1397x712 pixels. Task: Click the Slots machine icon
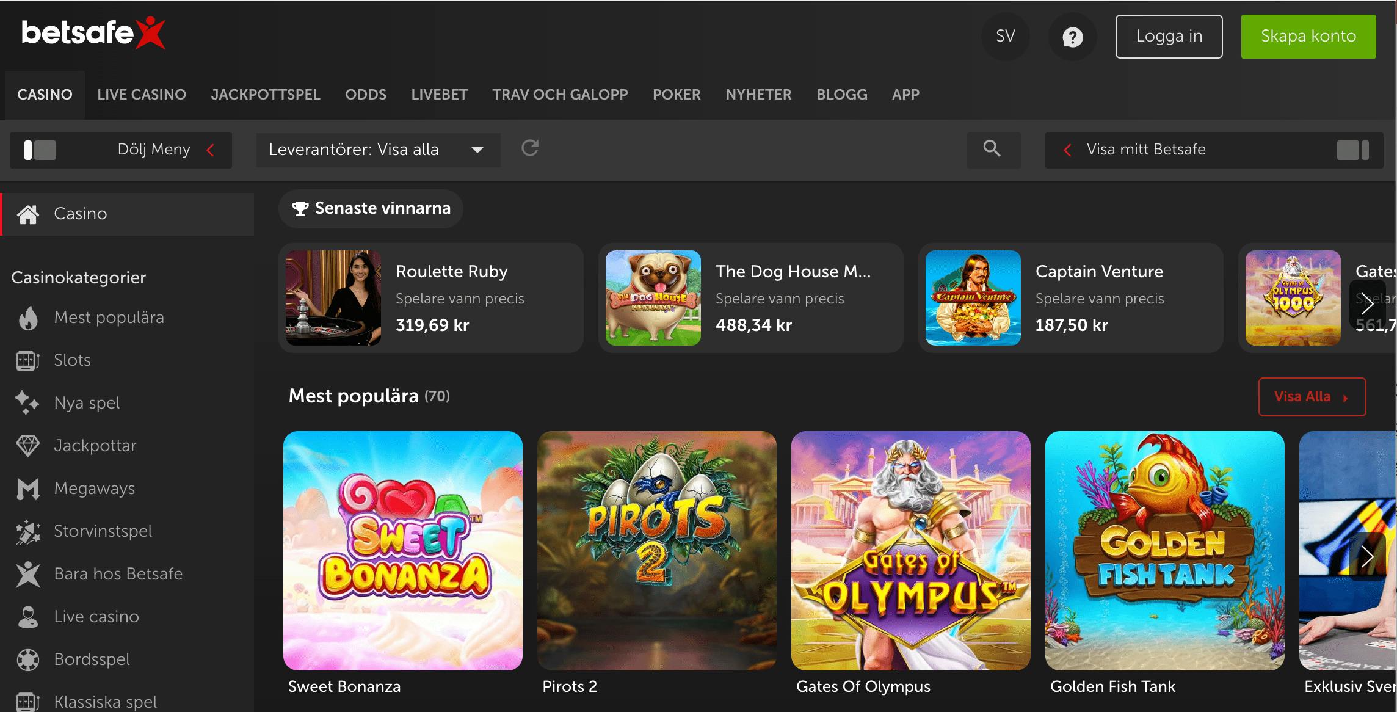click(x=28, y=360)
